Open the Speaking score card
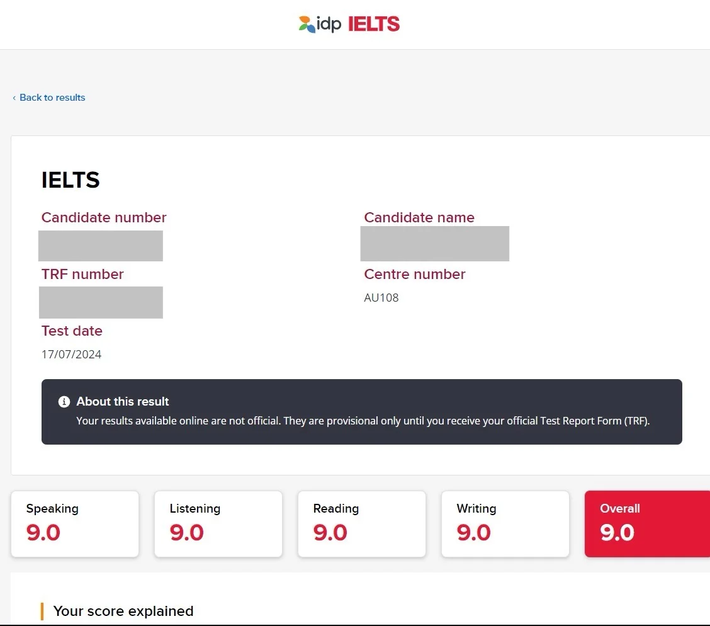This screenshot has height=626, width=710. 75,524
